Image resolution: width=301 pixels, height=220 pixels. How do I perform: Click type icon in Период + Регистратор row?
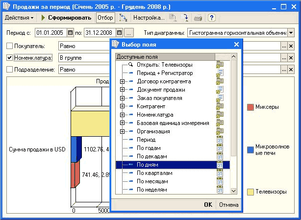pos(220,73)
